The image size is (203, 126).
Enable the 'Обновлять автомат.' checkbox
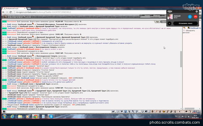(184, 31)
